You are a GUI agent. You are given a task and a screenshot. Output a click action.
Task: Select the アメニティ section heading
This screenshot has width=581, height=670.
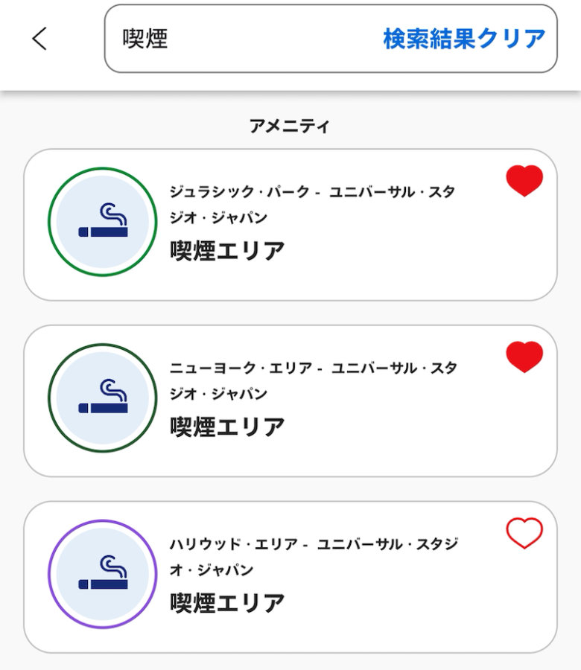[x=290, y=126]
